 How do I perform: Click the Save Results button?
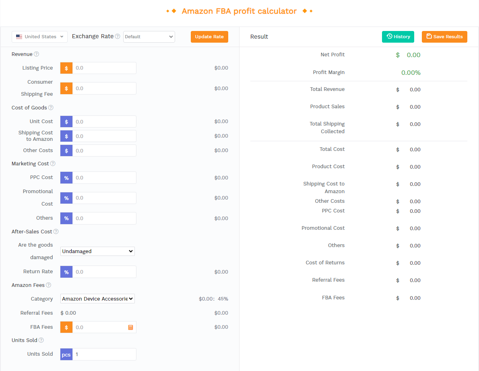444,37
